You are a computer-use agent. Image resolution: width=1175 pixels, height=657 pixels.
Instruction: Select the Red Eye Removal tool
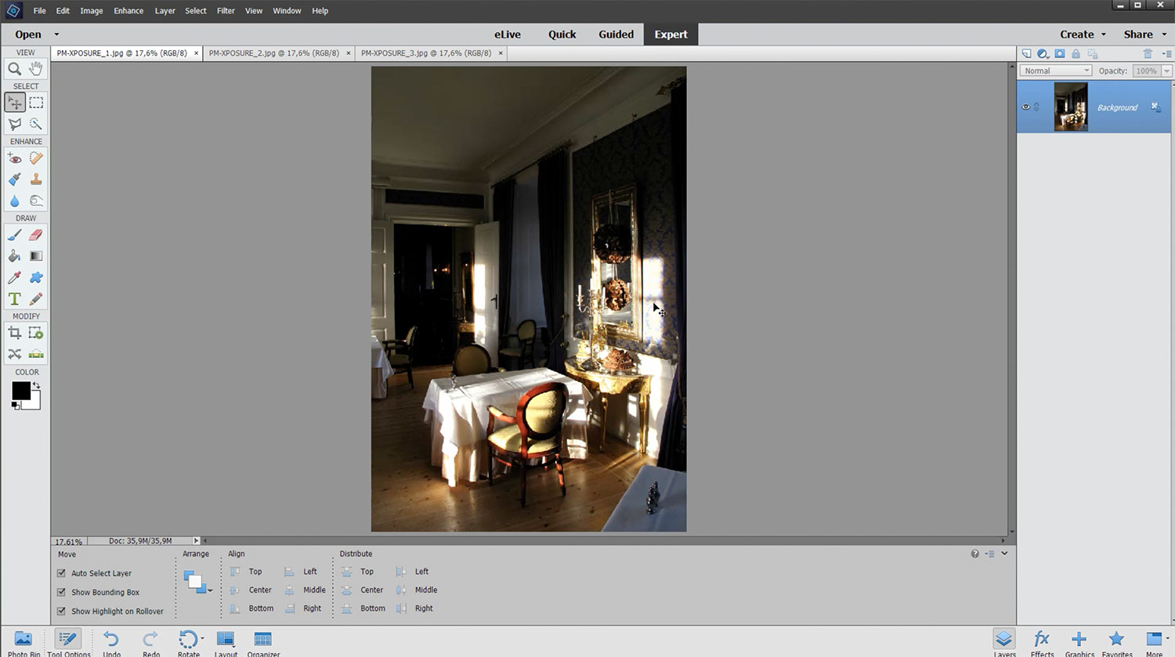pos(14,158)
